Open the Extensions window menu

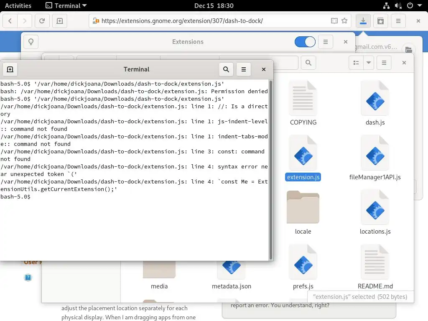[325, 42]
